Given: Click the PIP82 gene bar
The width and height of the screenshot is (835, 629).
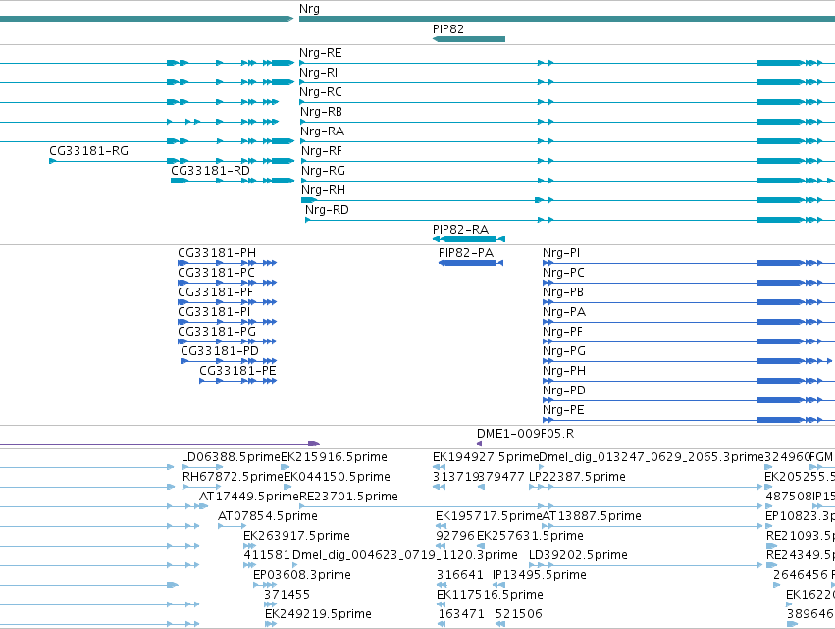Looking at the screenshot, I should click(x=469, y=39).
